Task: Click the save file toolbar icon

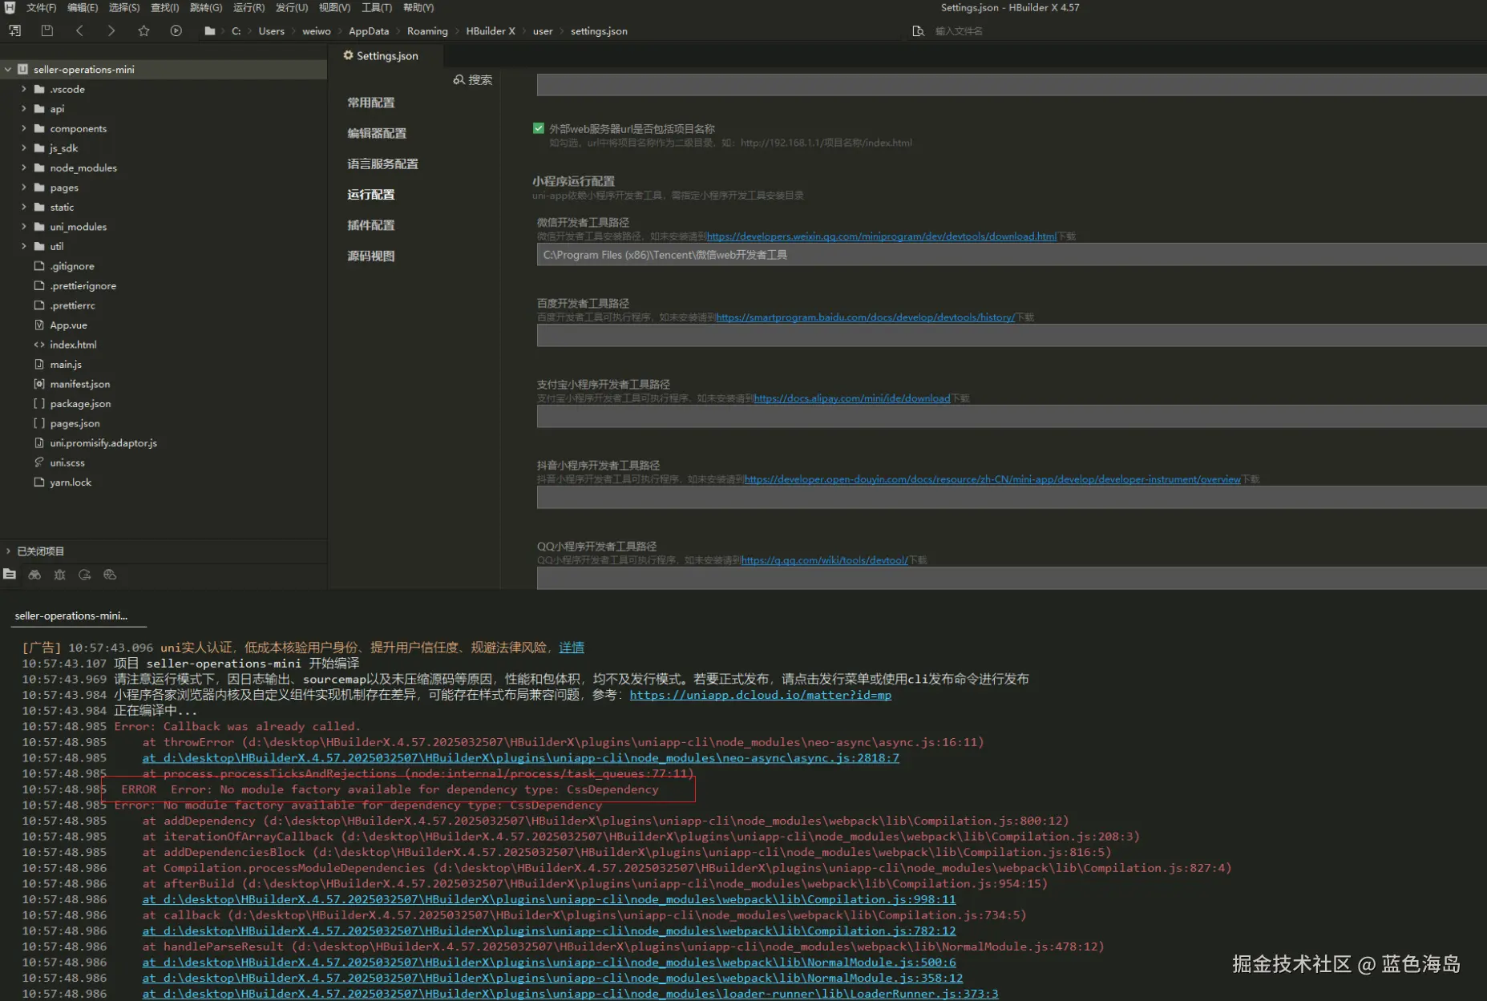Action: 46,30
